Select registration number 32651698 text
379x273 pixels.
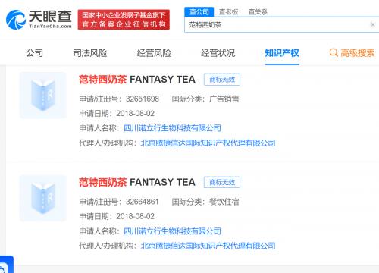coord(143,99)
